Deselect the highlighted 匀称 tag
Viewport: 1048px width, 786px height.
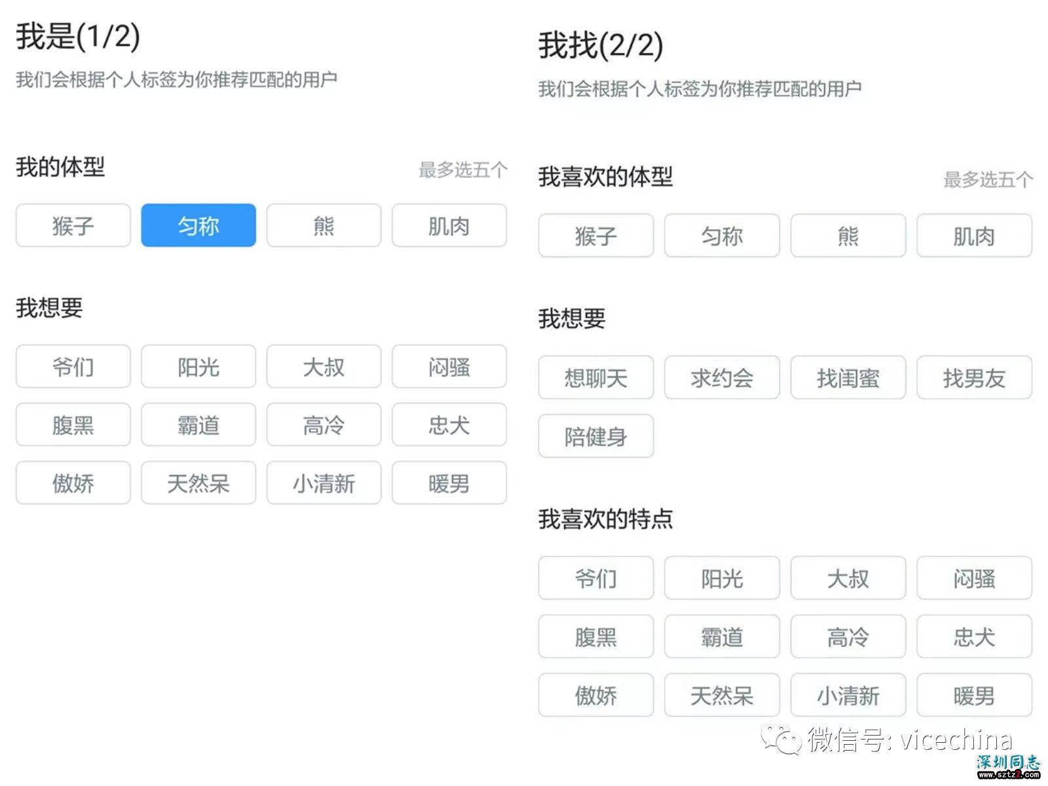(198, 225)
